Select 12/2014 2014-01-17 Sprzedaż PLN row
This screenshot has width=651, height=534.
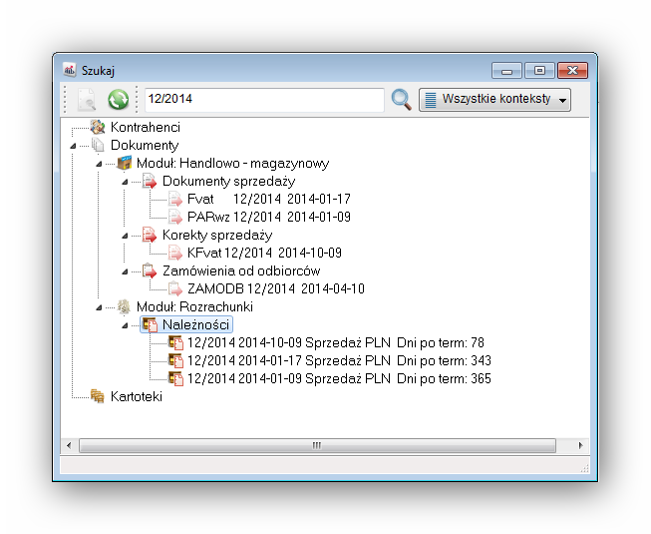(339, 360)
